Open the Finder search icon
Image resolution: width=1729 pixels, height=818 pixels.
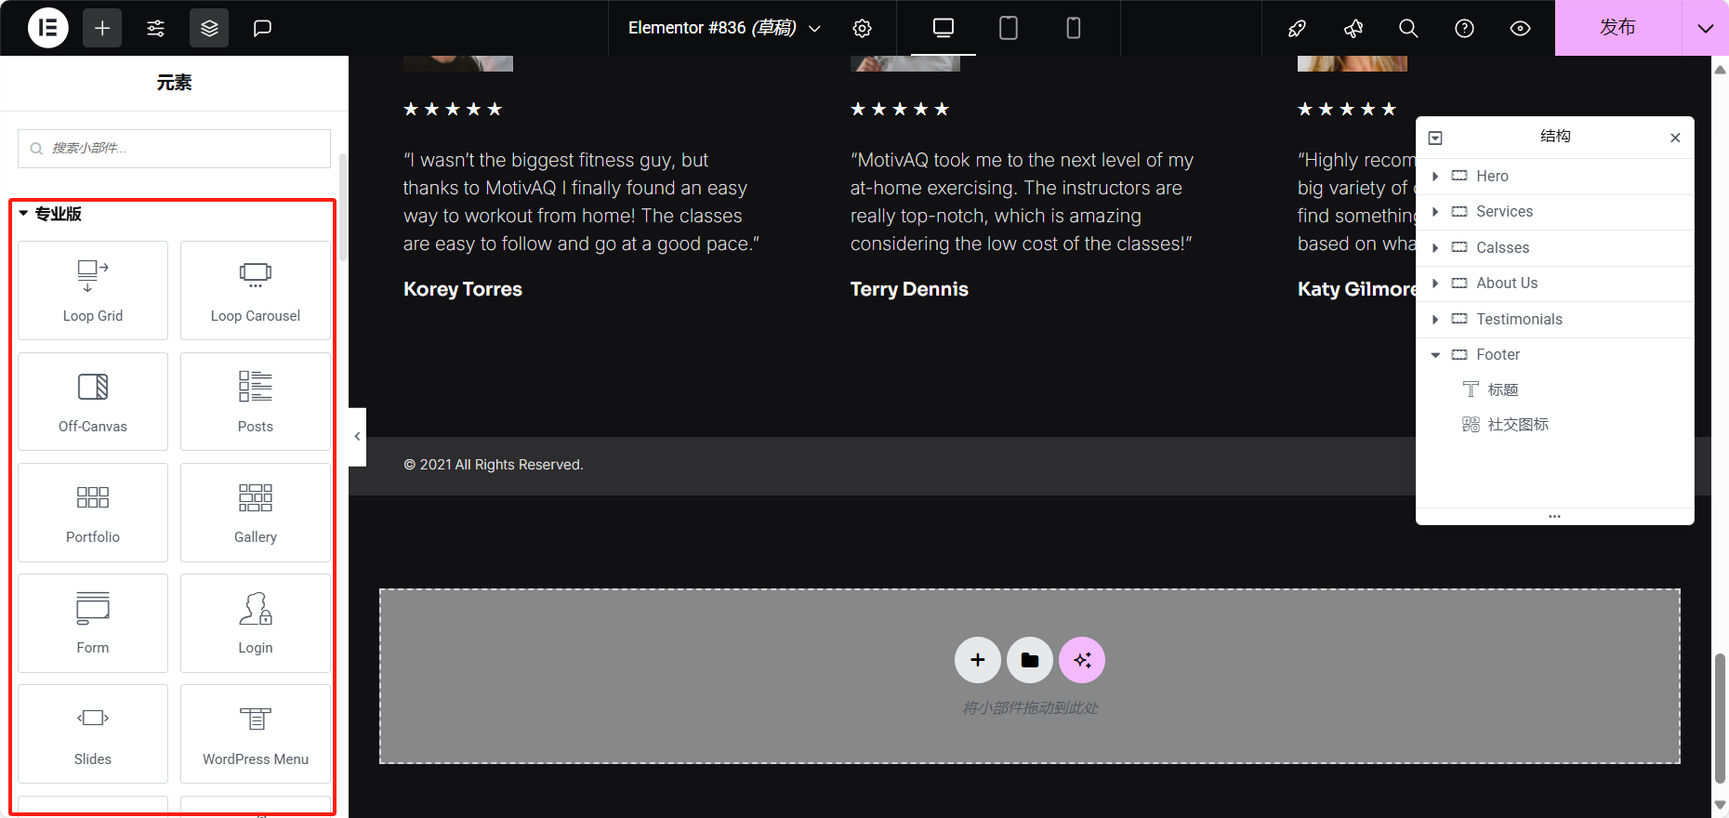coord(1409,28)
